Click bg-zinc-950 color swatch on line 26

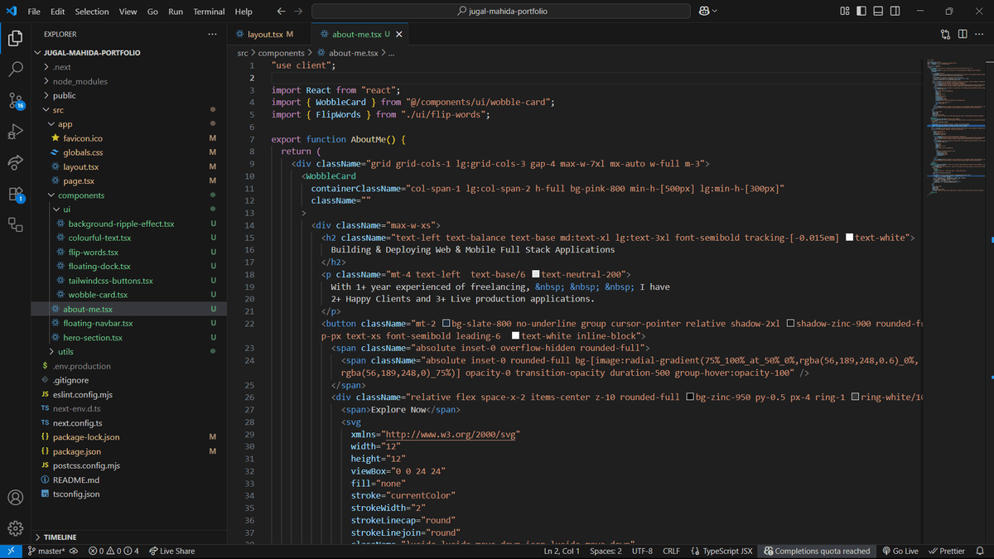[689, 398]
